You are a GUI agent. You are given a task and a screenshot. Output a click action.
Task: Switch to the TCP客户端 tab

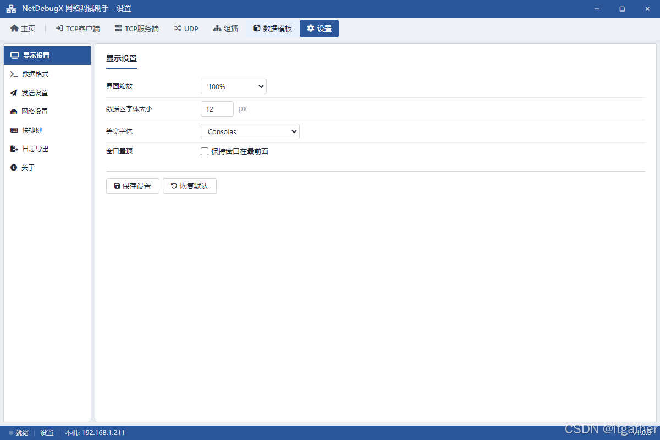click(x=78, y=29)
